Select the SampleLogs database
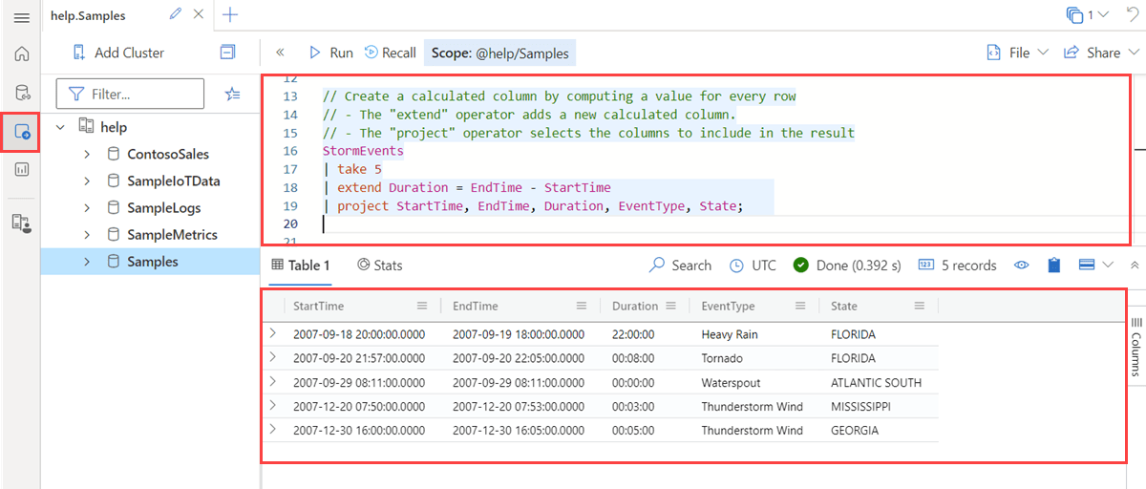This screenshot has width=1146, height=489. 163,207
